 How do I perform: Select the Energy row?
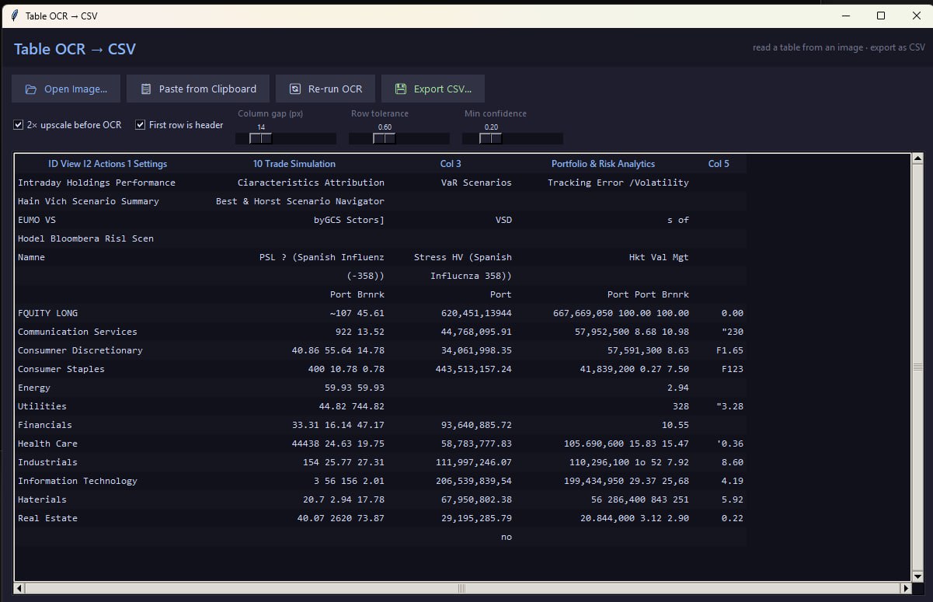381,388
